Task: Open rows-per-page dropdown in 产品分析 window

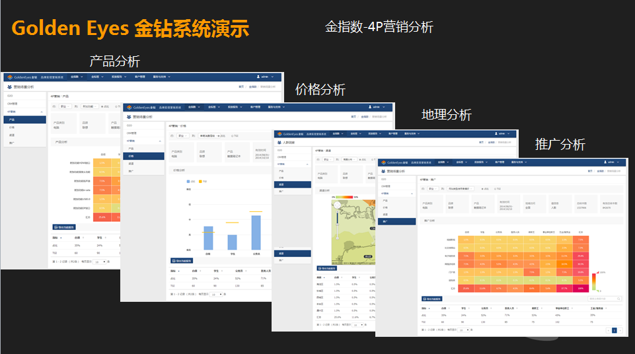Action: (100, 262)
